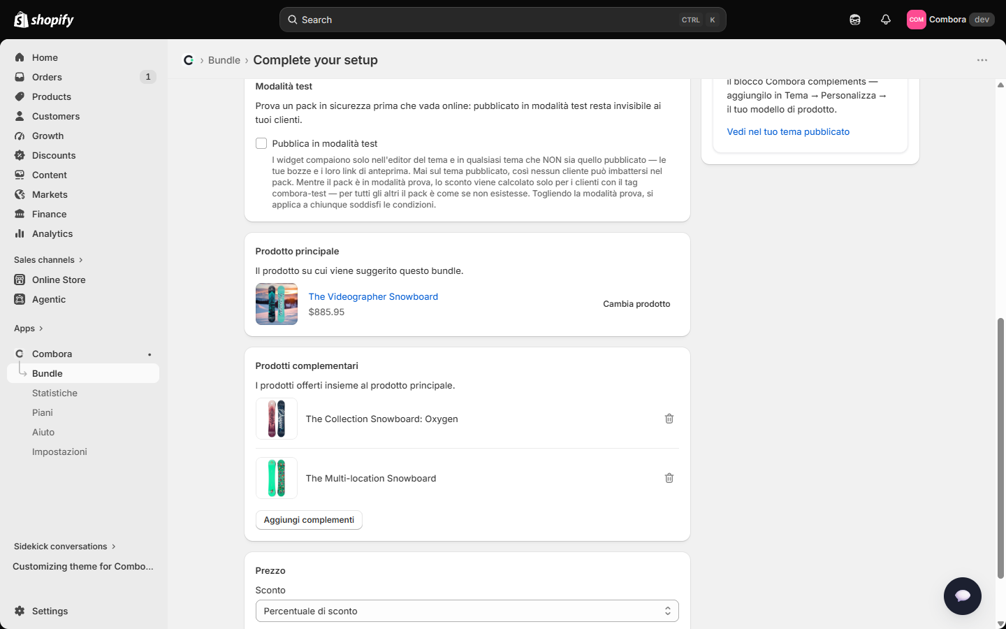Click the Agentic channel icon
Viewport: 1006px width, 629px height.
20,299
